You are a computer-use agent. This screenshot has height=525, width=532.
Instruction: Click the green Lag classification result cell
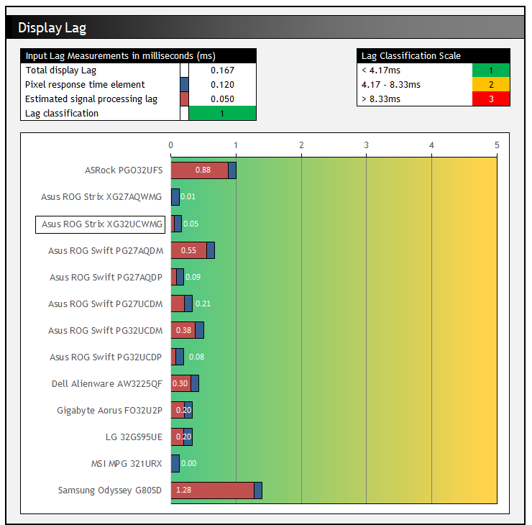pyautogui.click(x=222, y=114)
